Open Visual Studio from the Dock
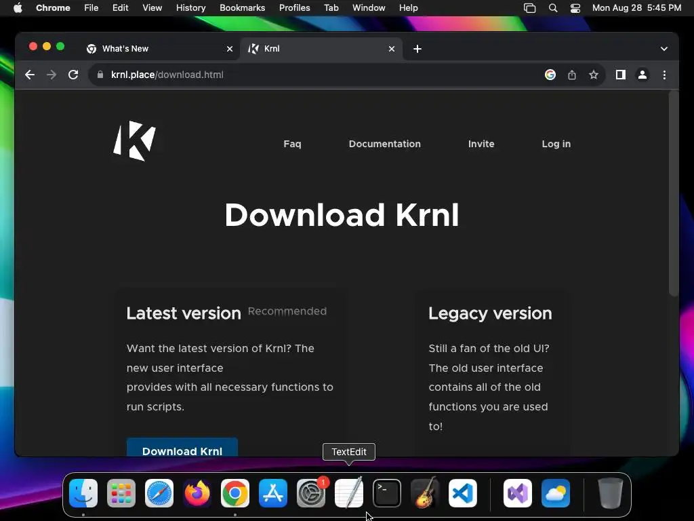Image resolution: width=694 pixels, height=521 pixels. point(517,493)
